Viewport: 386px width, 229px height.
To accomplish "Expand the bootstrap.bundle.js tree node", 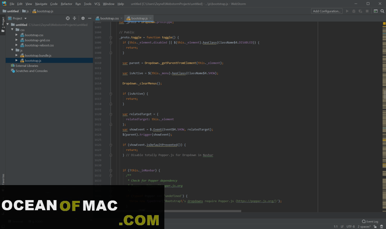I will click(x=17, y=56).
